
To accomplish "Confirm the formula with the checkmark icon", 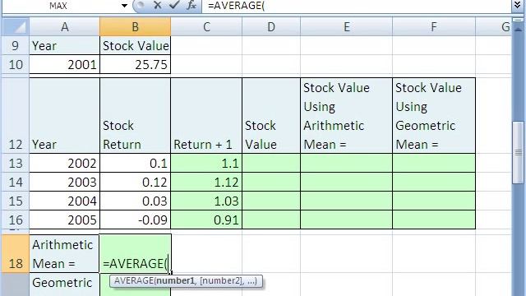I will 173,6.
